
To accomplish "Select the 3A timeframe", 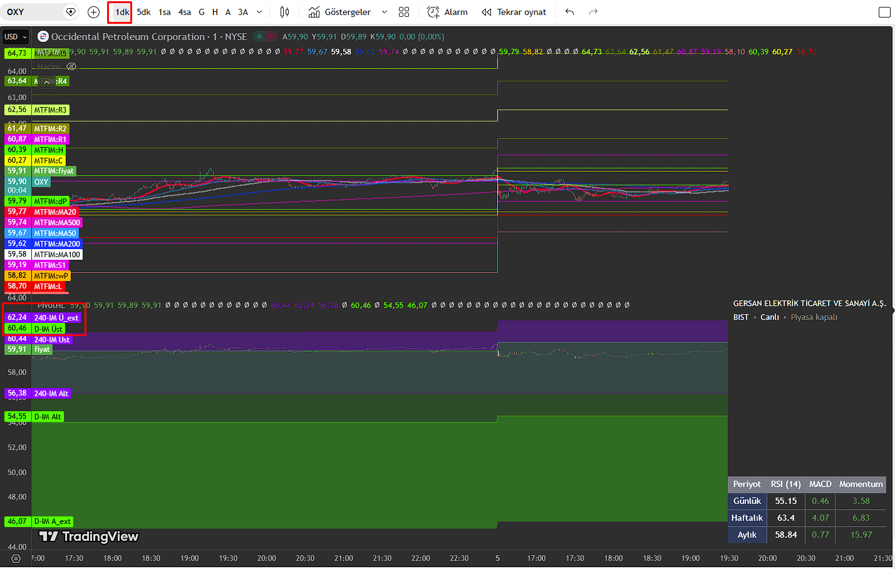I will point(243,12).
